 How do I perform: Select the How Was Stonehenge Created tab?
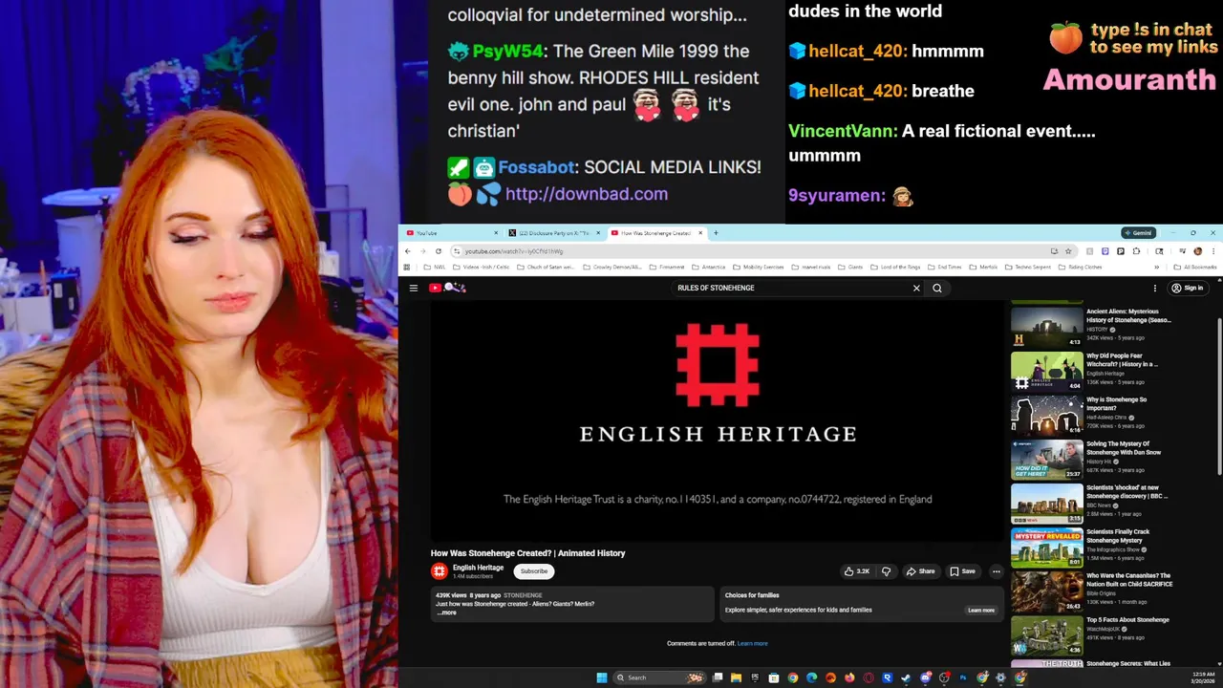[658, 233]
